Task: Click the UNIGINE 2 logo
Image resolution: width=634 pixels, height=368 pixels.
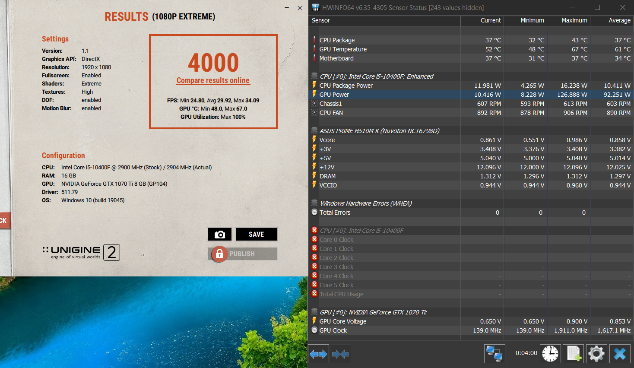Action: click(81, 252)
